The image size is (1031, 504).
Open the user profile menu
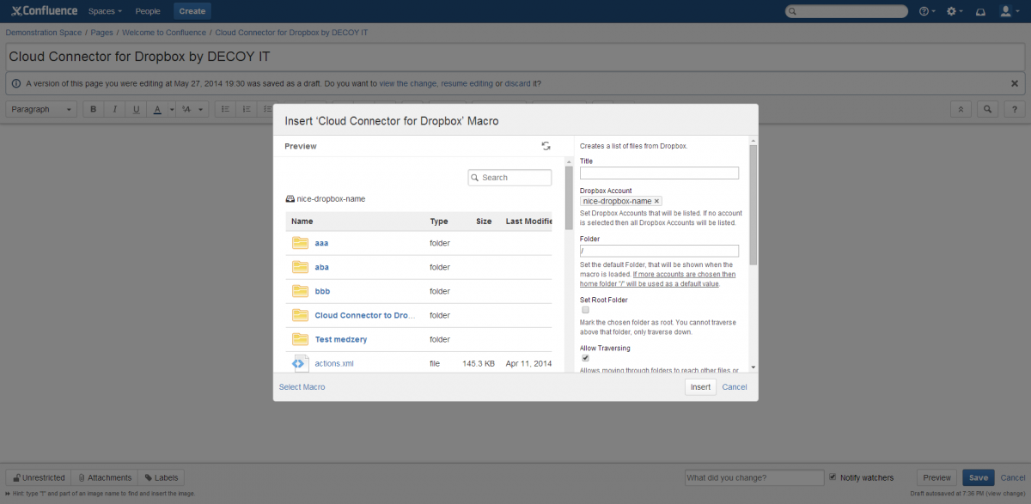[1010, 11]
